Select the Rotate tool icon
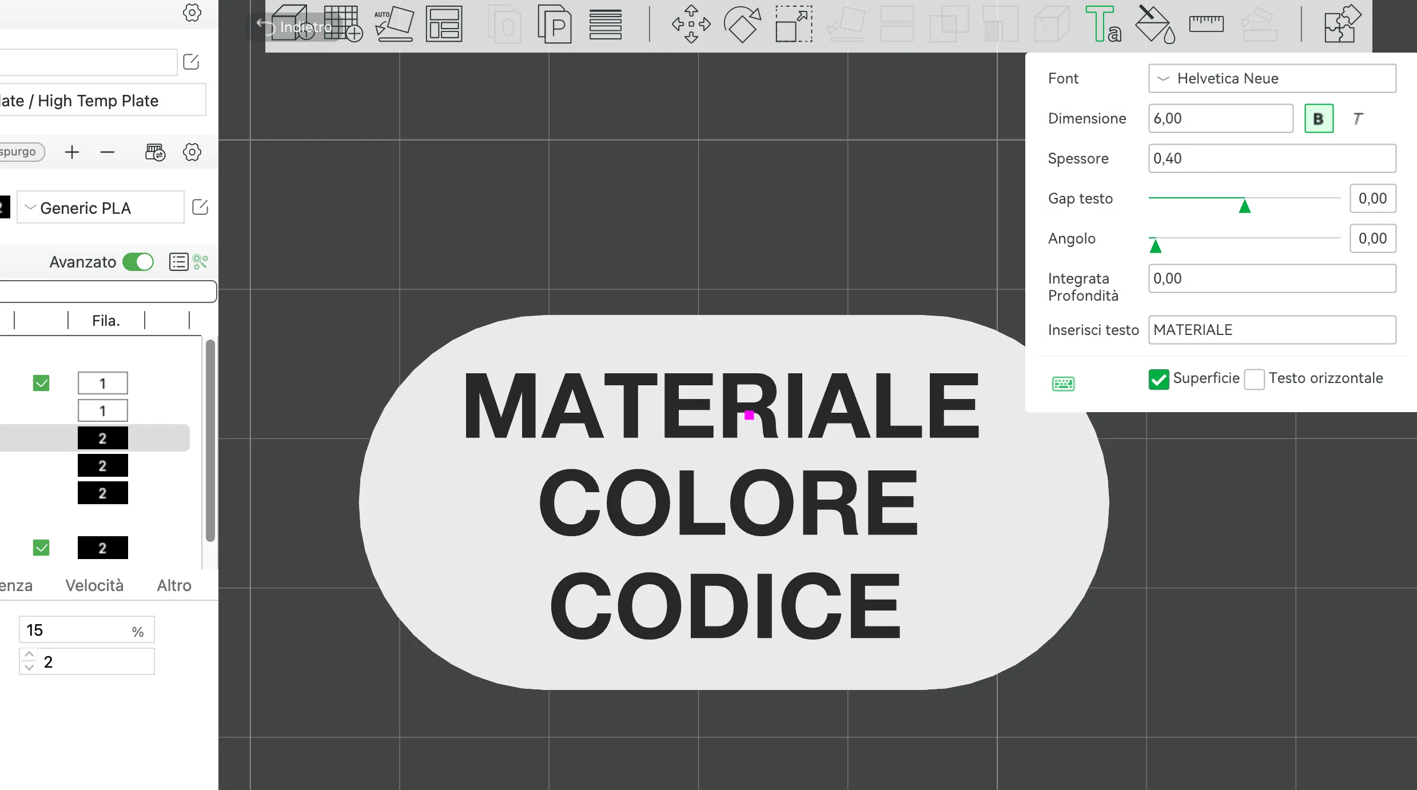Viewport: 1417px width, 790px height. [742, 24]
